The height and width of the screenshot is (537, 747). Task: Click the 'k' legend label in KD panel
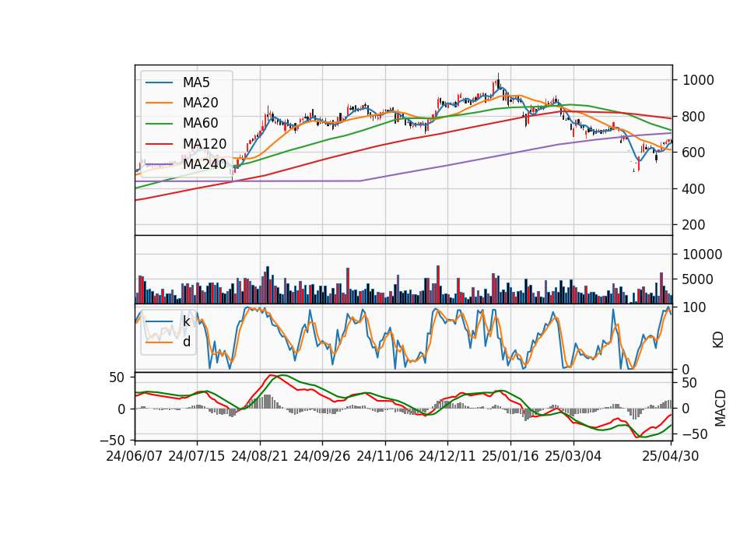pos(186,321)
